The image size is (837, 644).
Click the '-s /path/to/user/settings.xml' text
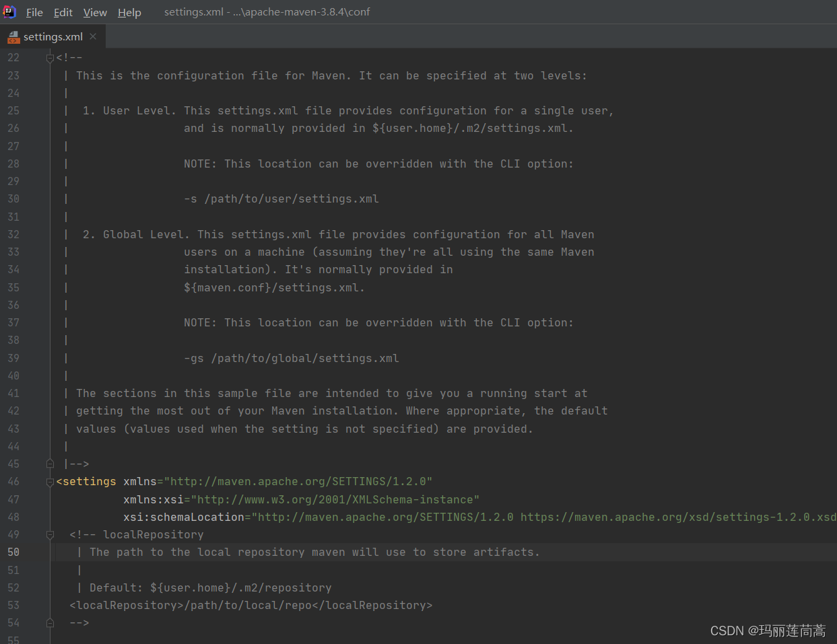(x=281, y=199)
